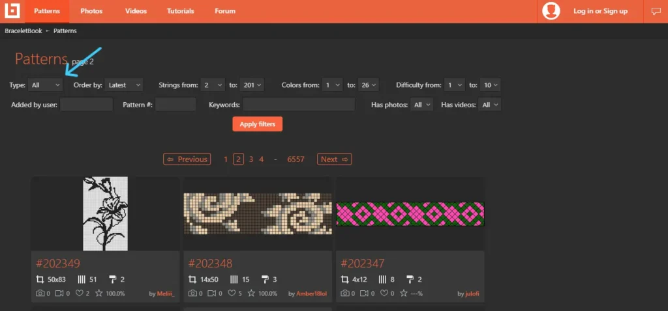Viewport: 668px width, 311px height.
Task: Open Difficulty to dropdown showing 10
Action: coord(490,85)
